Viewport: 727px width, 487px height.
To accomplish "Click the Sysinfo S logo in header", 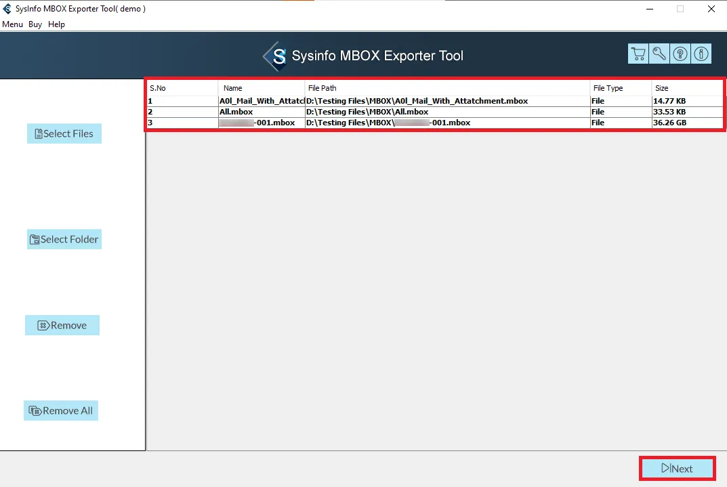I will [276, 56].
